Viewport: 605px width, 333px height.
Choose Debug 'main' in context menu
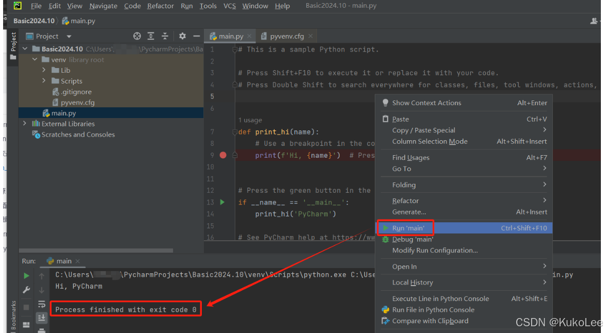(464, 239)
